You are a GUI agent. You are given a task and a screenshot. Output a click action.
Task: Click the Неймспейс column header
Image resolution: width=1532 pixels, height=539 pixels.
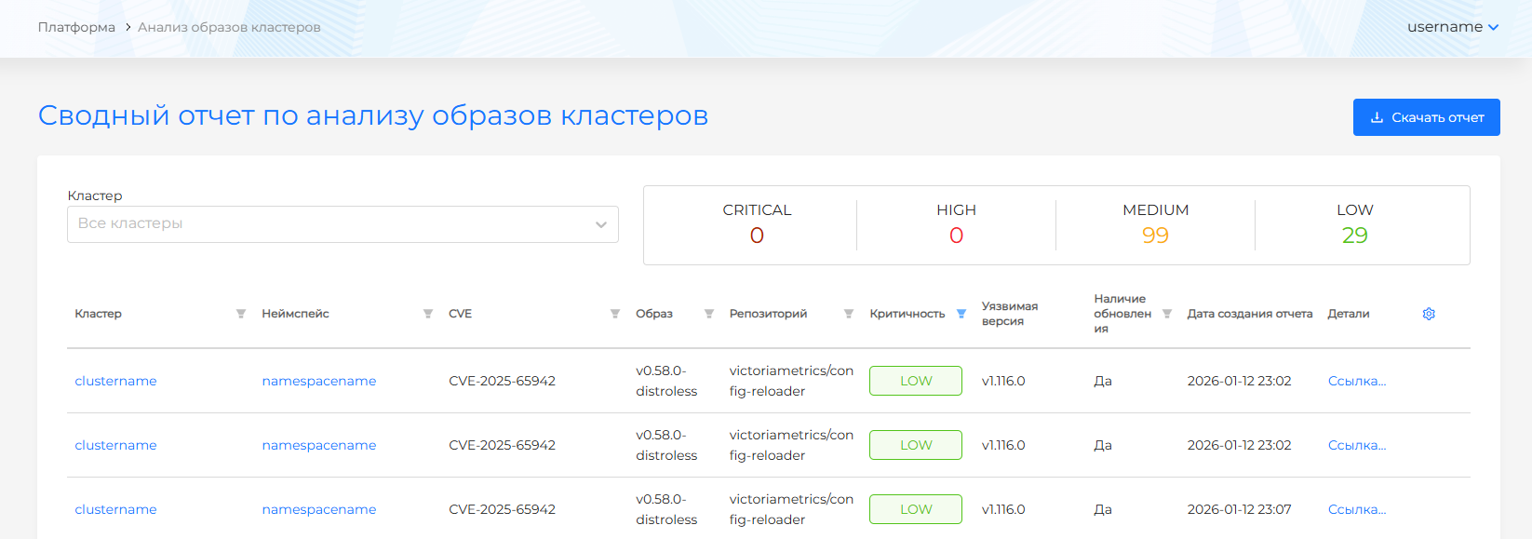tap(295, 314)
